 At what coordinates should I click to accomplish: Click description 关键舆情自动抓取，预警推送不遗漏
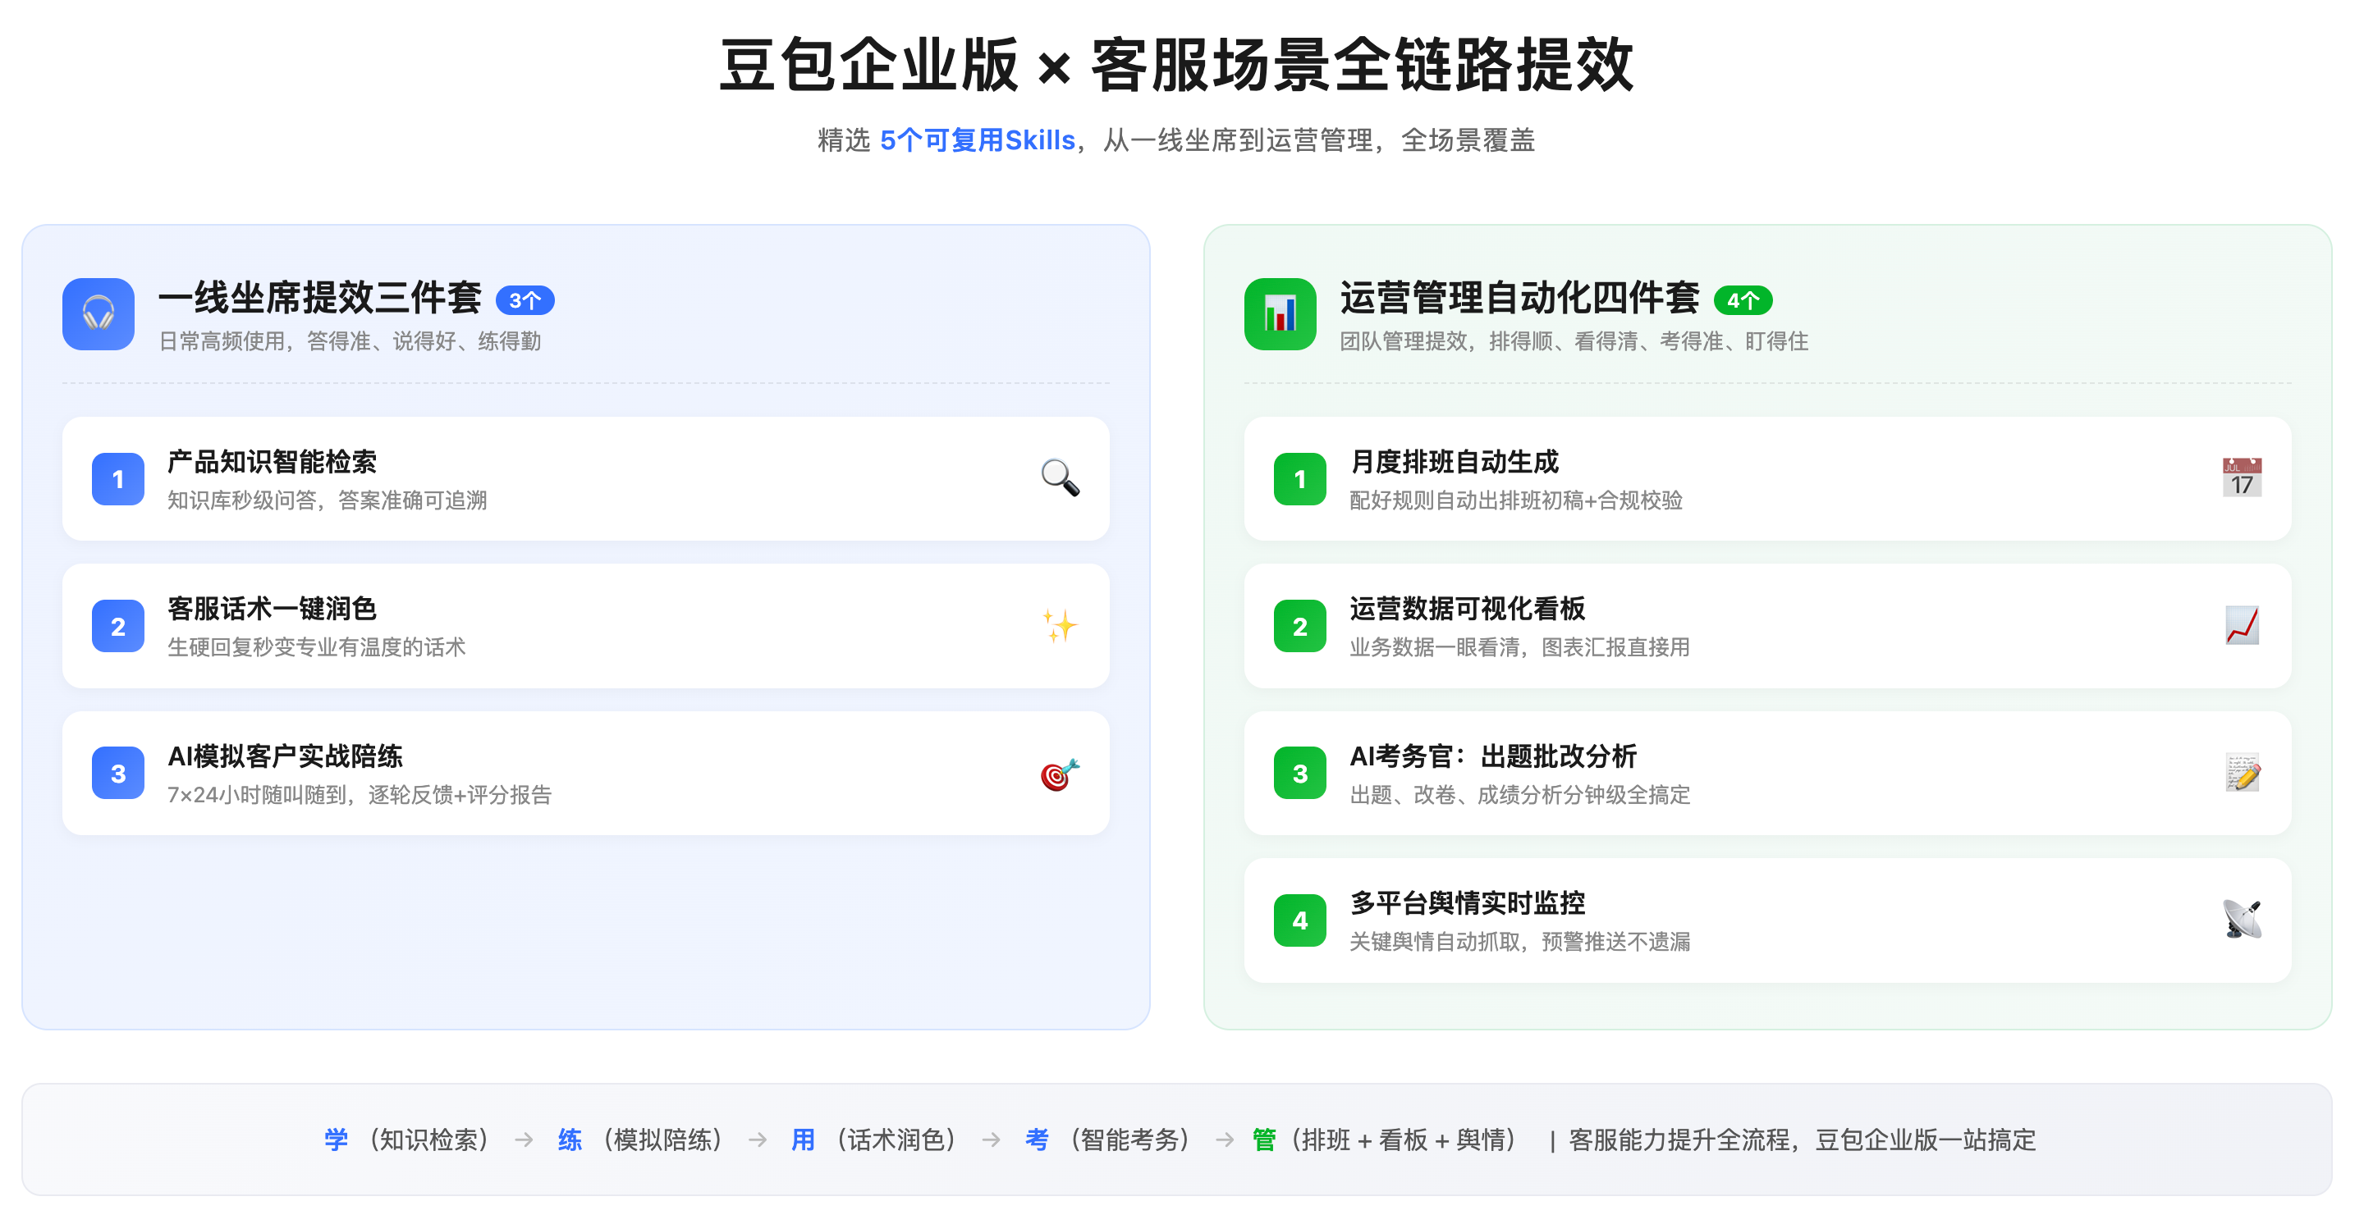click(1519, 941)
